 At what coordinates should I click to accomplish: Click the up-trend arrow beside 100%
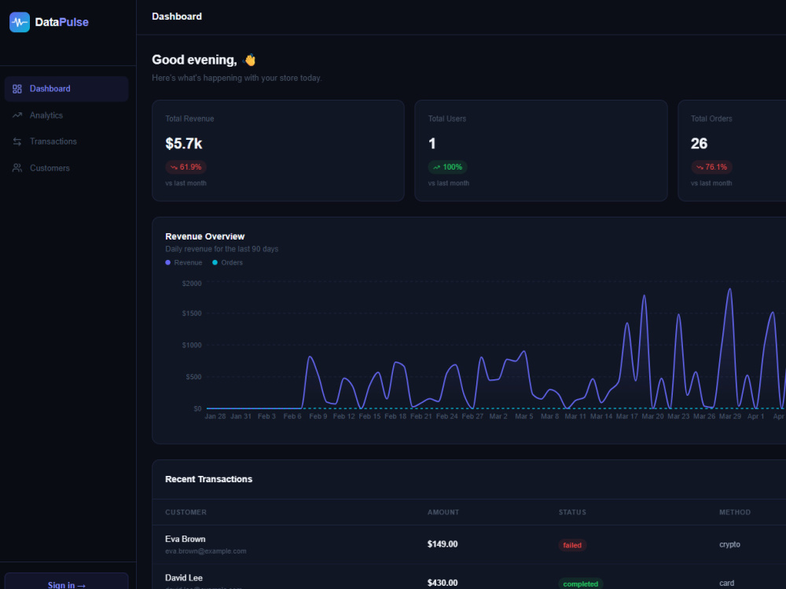[x=436, y=167]
